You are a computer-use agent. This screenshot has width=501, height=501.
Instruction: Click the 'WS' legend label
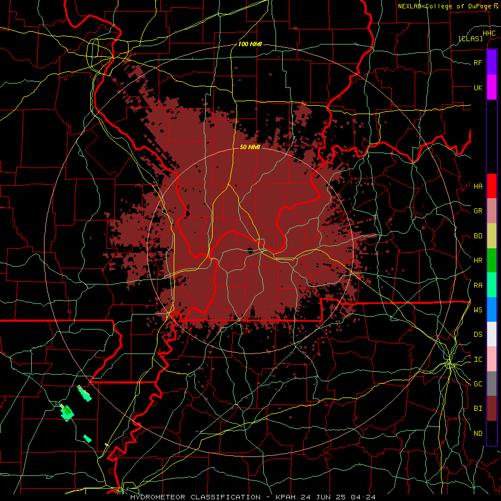(478, 310)
